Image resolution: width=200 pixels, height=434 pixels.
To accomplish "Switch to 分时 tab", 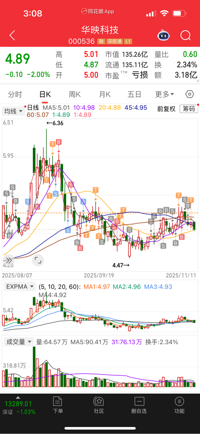I will [15, 94].
